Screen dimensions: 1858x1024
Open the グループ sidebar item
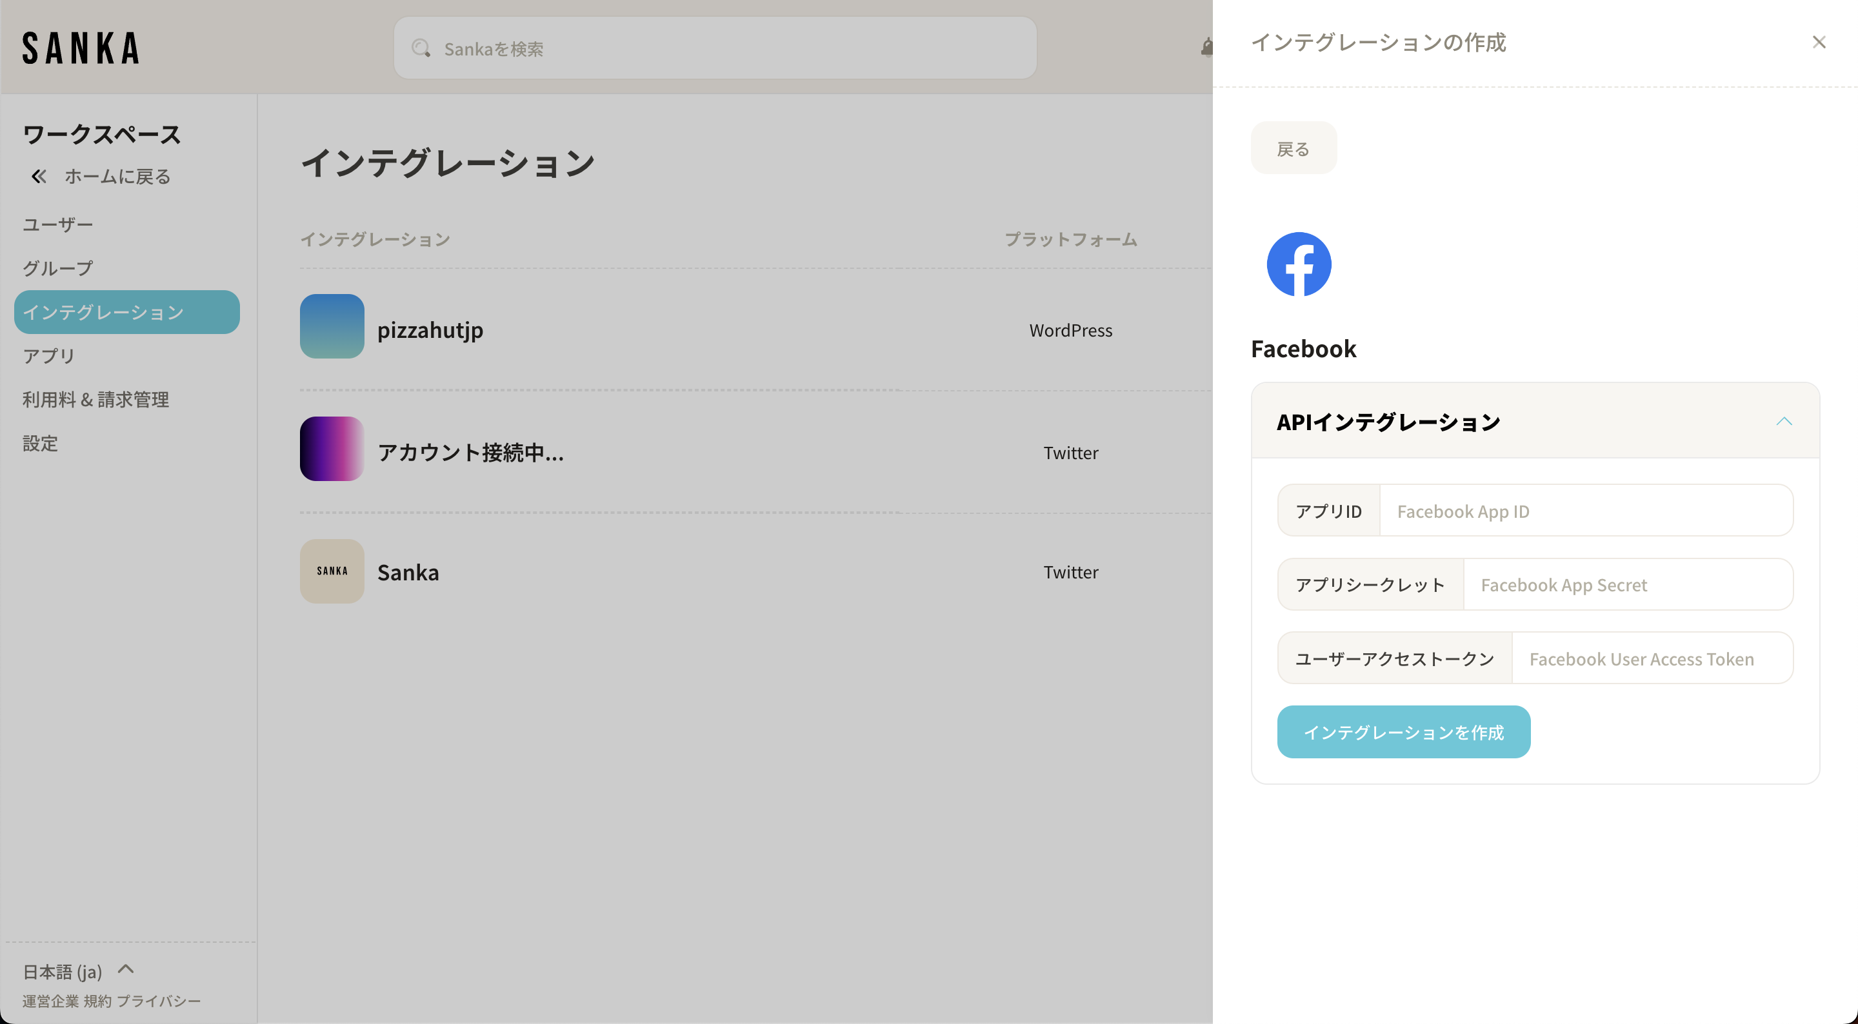(x=57, y=268)
